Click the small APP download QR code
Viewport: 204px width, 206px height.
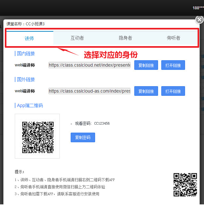(185, 185)
